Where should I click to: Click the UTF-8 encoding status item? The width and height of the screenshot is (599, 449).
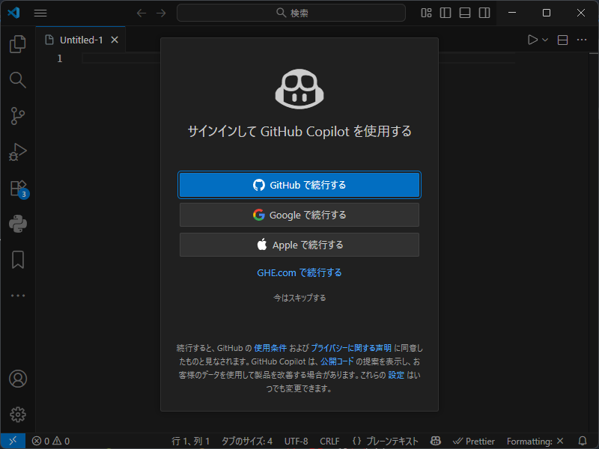click(x=296, y=441)
